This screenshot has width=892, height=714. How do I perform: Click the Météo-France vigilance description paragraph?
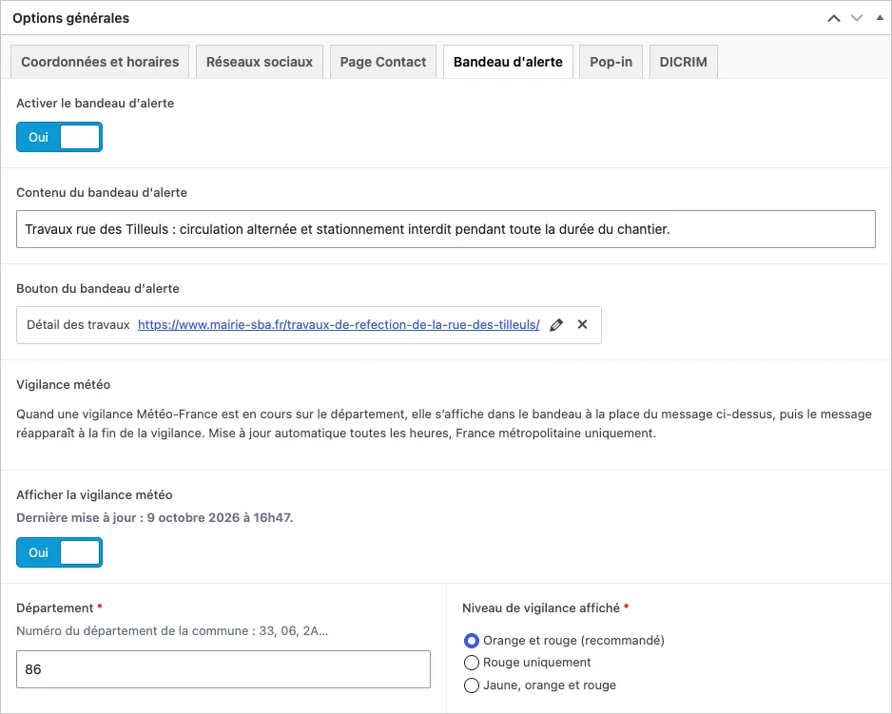pyautogui.click(x=444, y=423)
